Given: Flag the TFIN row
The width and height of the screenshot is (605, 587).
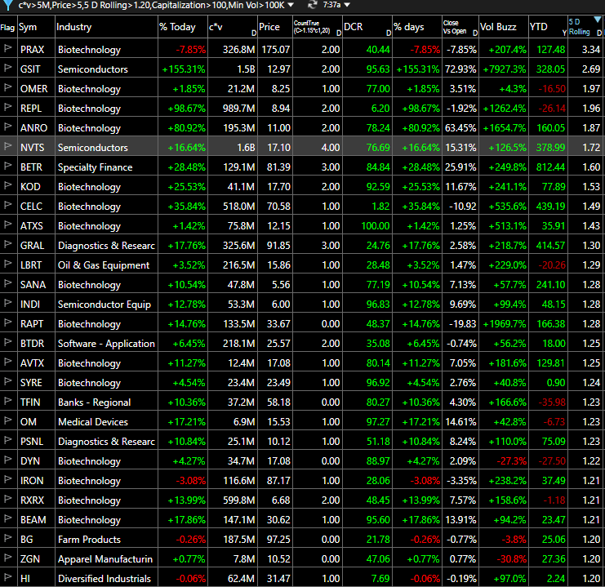Looking at the screenshot, I should [x=7, y=401].
